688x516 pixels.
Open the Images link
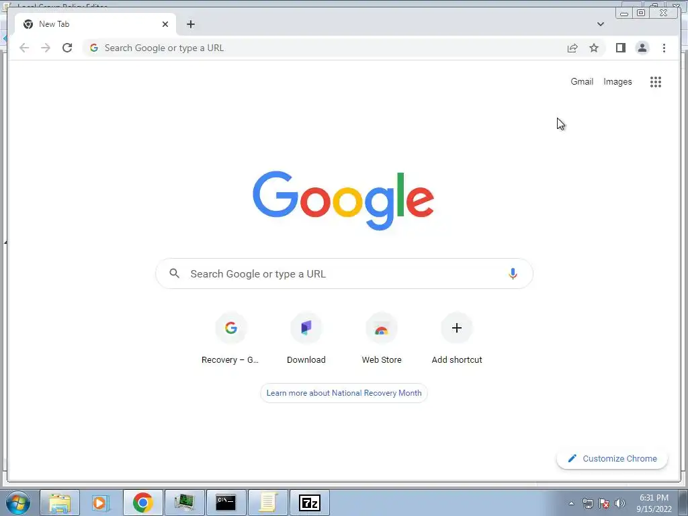tap(617, 81)
